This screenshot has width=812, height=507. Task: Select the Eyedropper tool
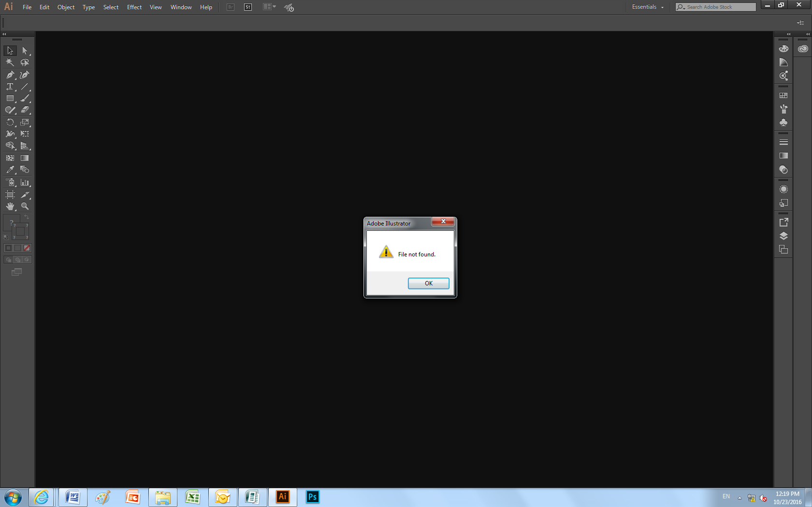[10, 169]
